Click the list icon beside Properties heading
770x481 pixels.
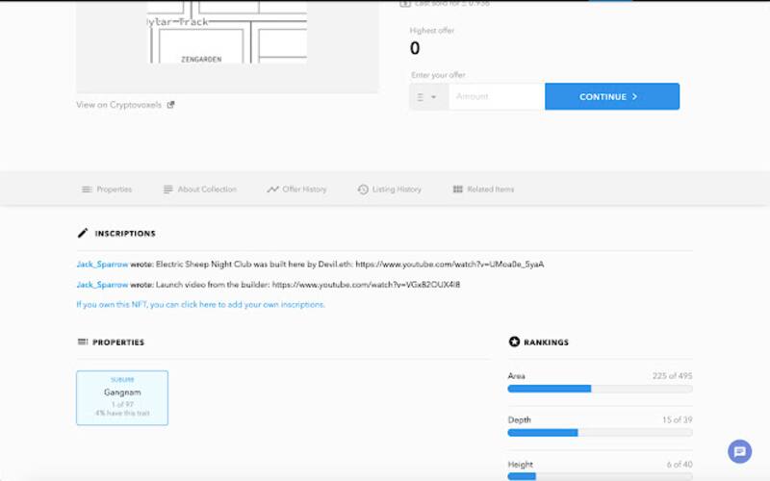point(82,342)
